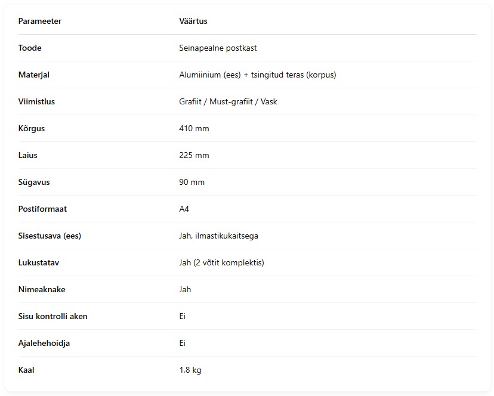Click the Viimistlus label

pos(36,101)
